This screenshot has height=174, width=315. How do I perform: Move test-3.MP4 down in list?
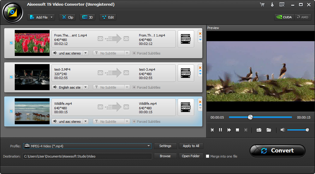pyautogui.click(x=200, y=74)
